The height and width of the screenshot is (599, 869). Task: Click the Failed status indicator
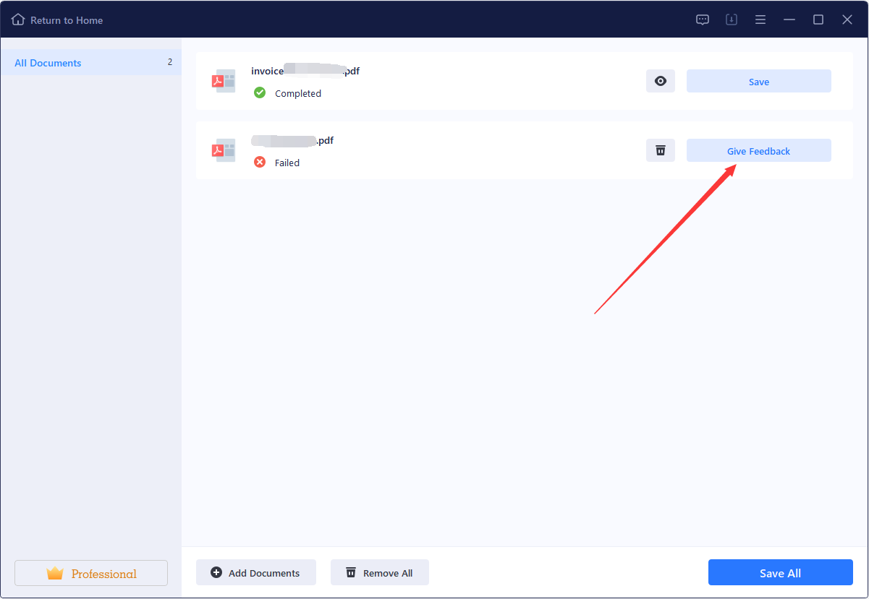(259, 162)
